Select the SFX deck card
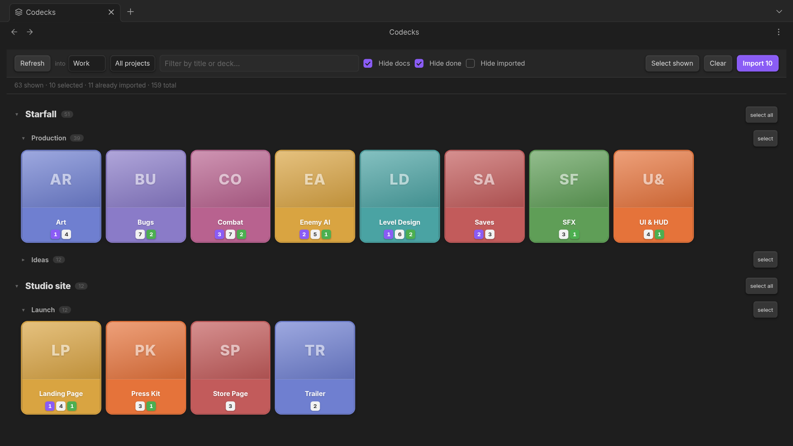 (x=569, y=196)
